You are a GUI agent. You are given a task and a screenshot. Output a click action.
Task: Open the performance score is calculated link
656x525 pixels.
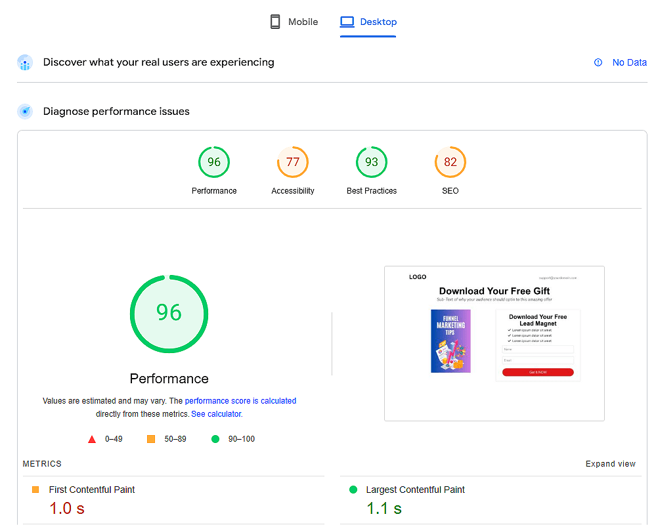pos(240,401)
